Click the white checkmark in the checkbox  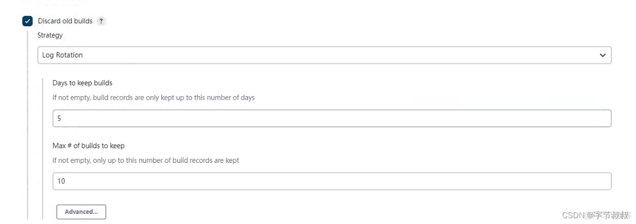click(x=27, y=21)
